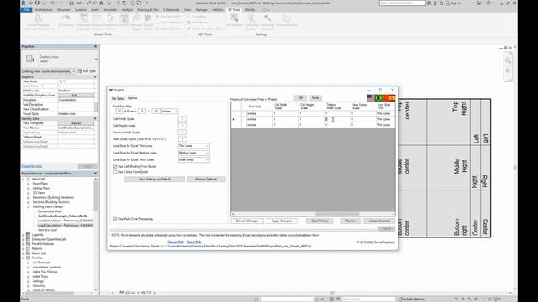Viewport: 538px width, 302px height.
Task: Select JustificationExample_ColoredCells in Project Browser
Action: pos(62,216)
